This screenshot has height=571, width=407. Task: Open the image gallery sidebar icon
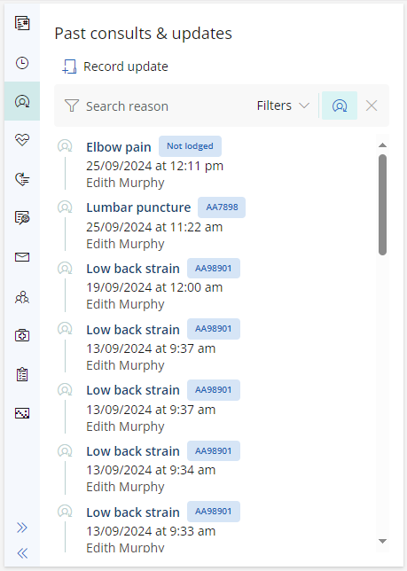22,413
